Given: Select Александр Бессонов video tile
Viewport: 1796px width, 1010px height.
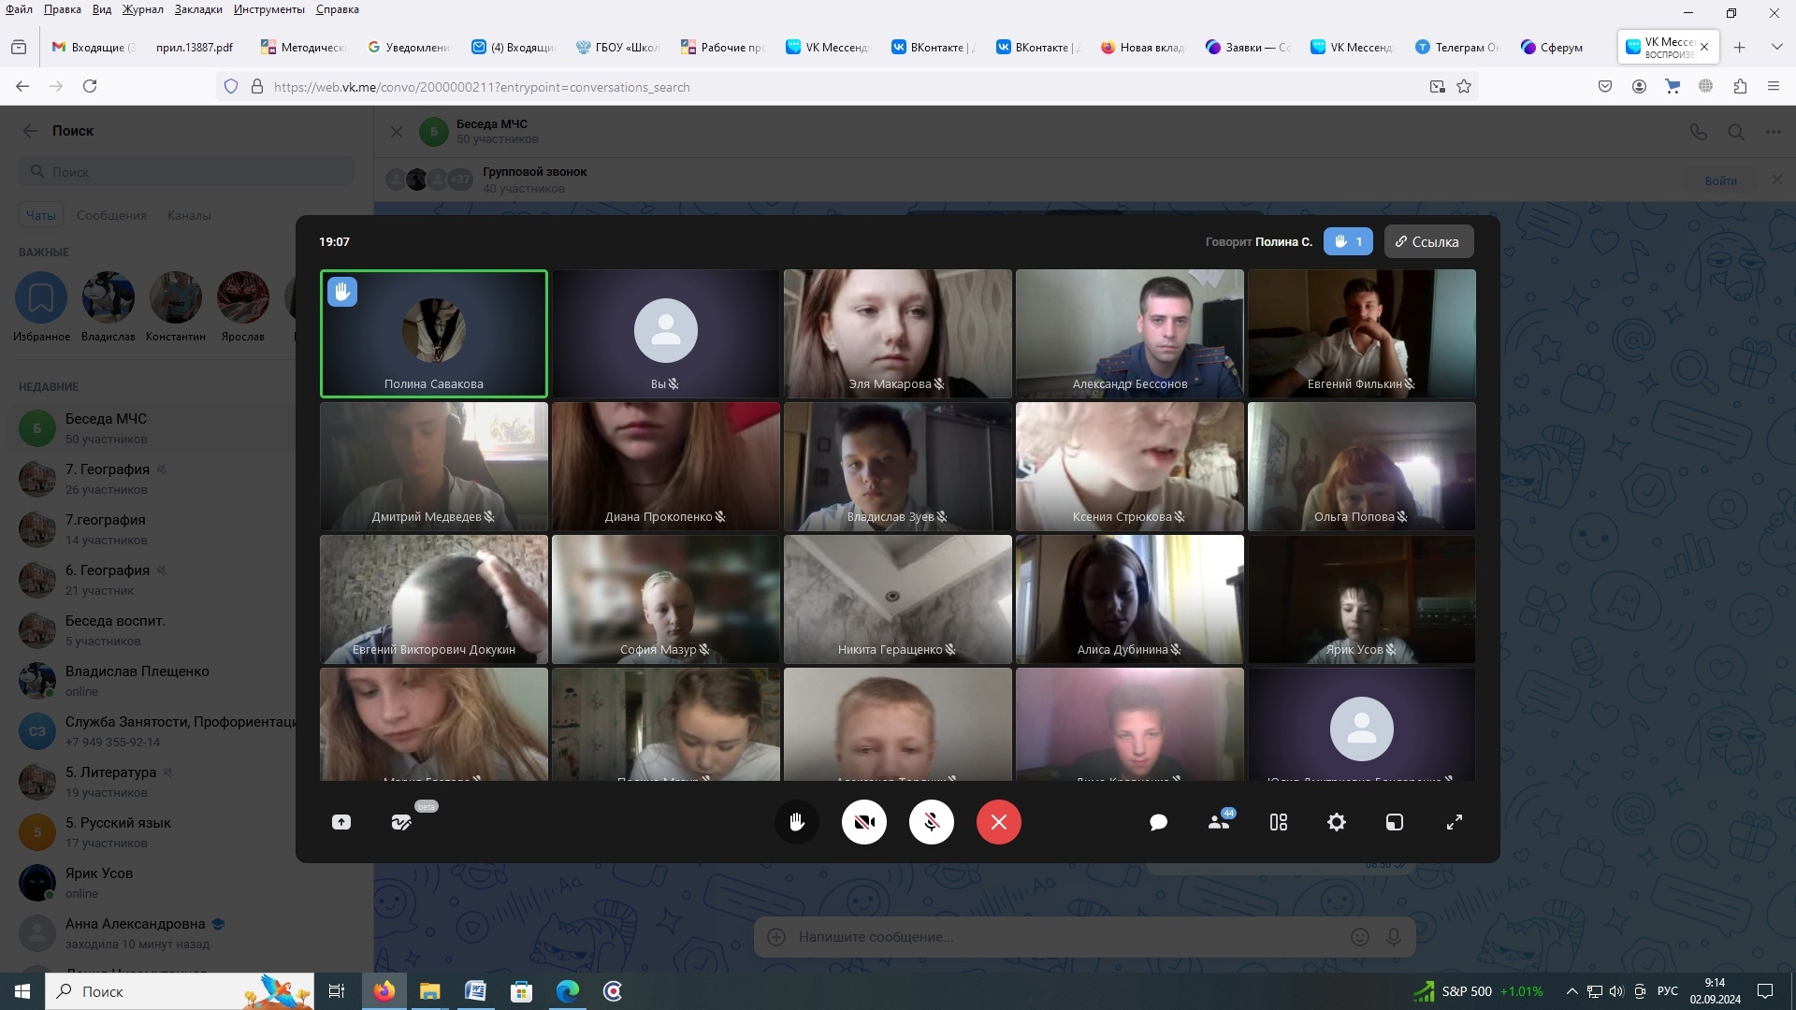Looking at the screenshot, I should coord(1130,334).
